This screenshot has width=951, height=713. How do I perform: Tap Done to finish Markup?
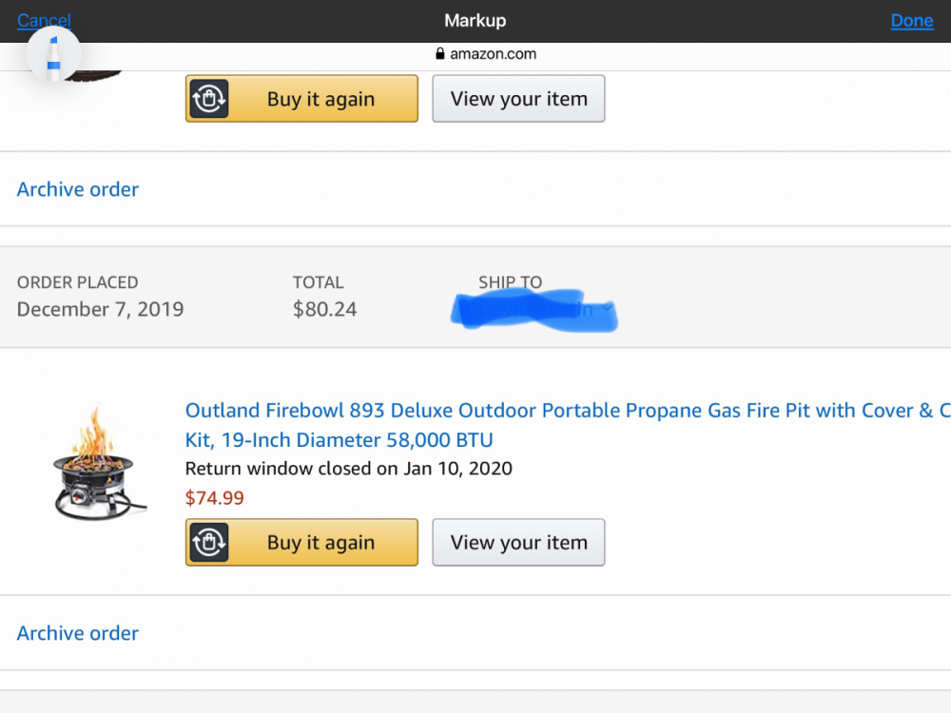pyautogui.click(x=911, y=21)
